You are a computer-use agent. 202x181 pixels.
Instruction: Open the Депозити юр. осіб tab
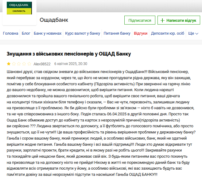coord(167,33)
